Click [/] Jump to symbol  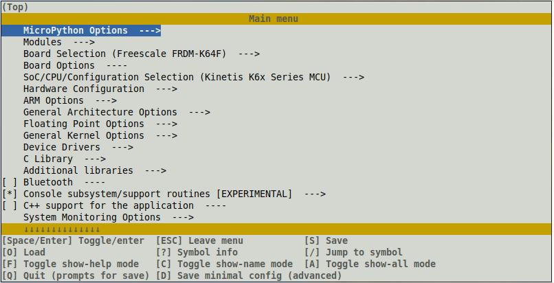353,252
